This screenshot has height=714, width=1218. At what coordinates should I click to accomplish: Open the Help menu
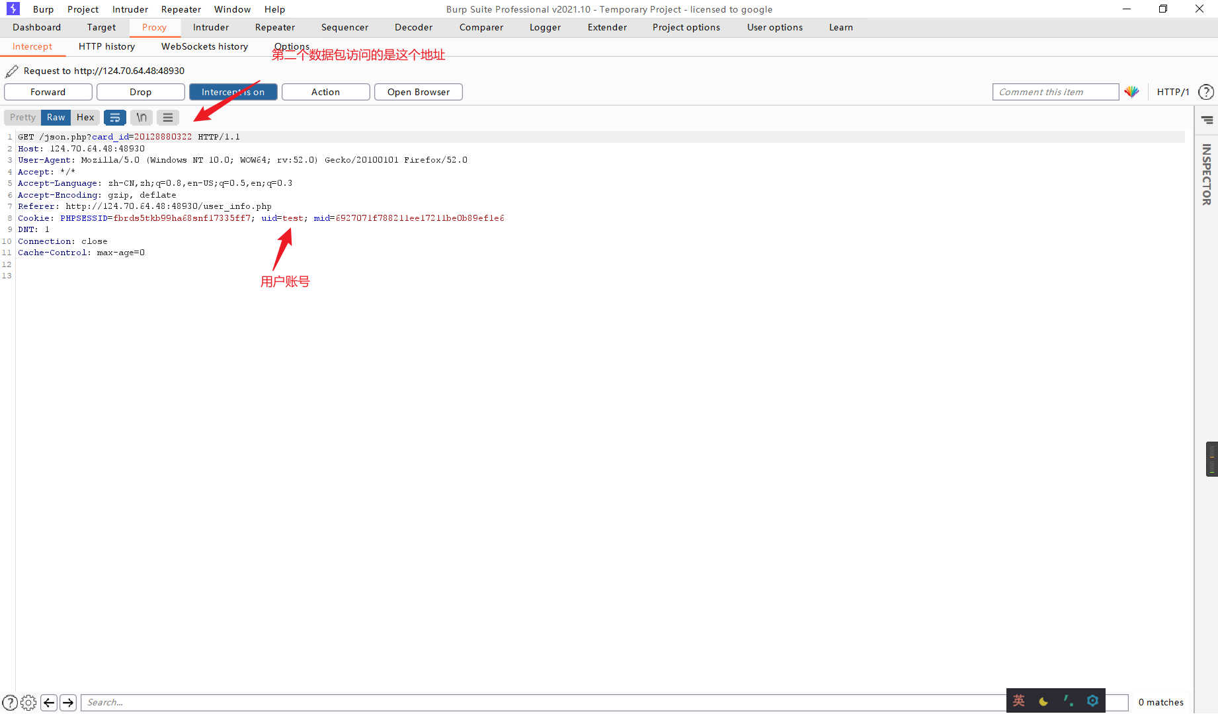click(275, 9)
